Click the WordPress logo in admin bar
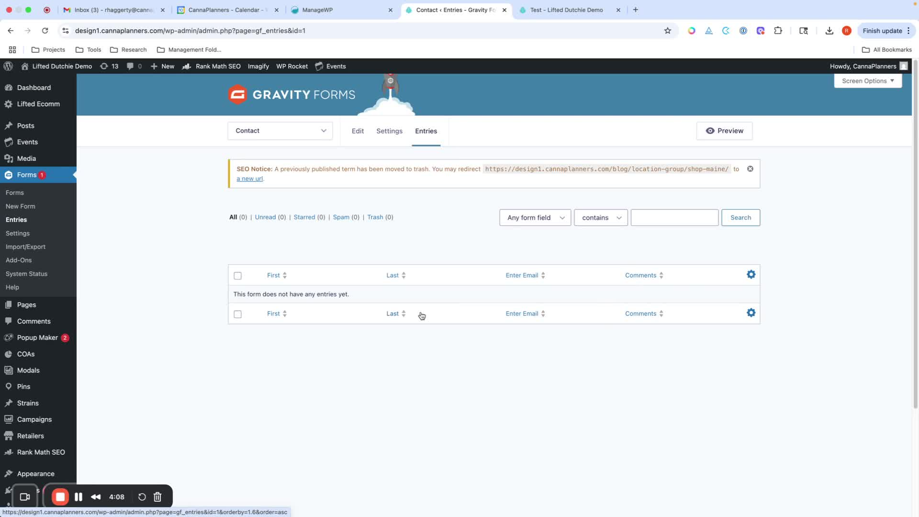The image size is (919, 517). point(8,66)
